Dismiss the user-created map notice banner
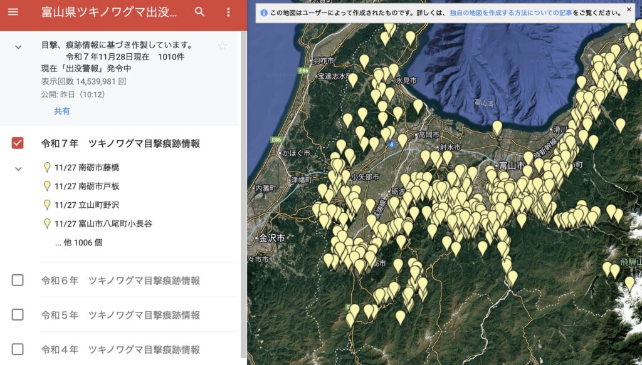Viewport: 642px width, 365px height. coord(629,10)
